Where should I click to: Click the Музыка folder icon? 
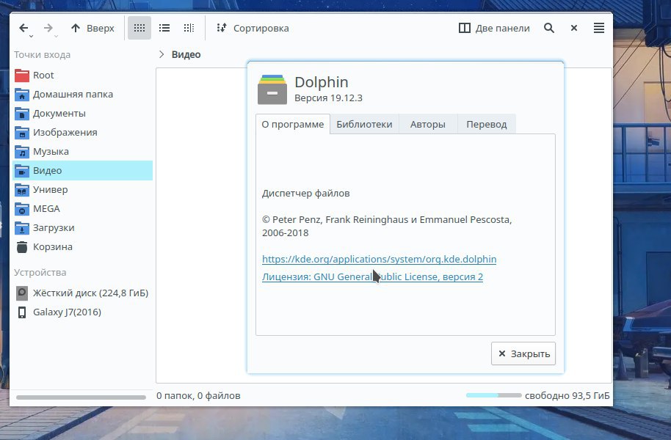(x=22, y=151)
